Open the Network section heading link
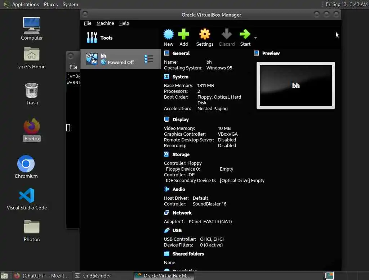The height and width of the screenshot is (280, 369). click(182, 213)
